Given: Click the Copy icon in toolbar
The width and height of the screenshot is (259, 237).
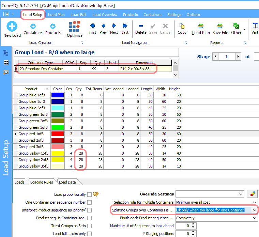Looking at the screenshot, I should [x=182, y=27].
